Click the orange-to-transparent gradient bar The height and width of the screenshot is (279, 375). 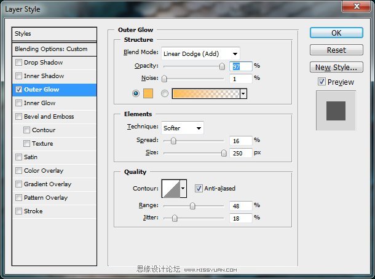click(206, 93)
